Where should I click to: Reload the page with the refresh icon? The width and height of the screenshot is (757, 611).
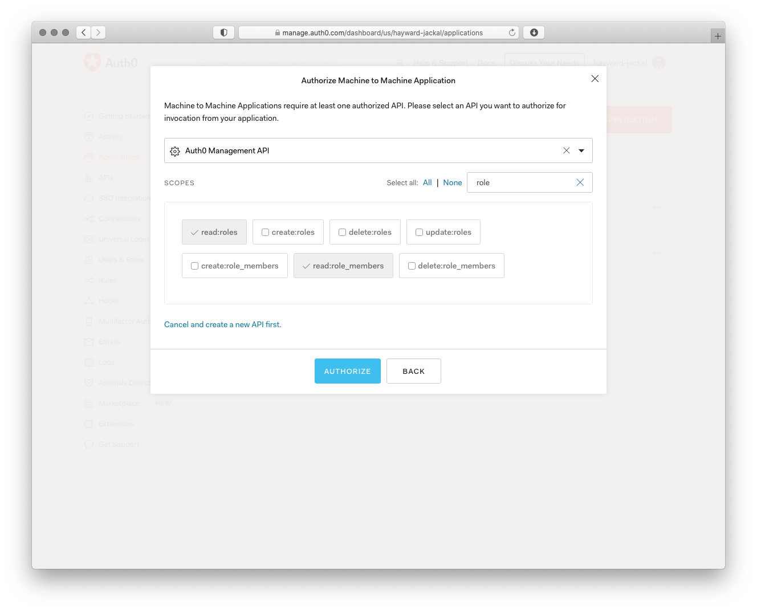click(x=512, y=32)
